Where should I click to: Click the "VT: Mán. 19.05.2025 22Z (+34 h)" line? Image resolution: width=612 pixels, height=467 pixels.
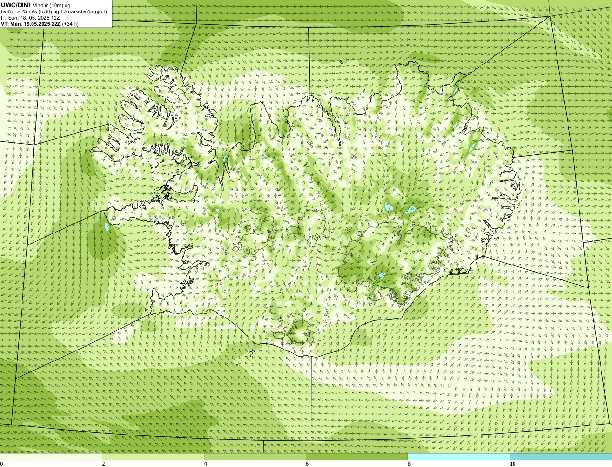pos(40,23)
